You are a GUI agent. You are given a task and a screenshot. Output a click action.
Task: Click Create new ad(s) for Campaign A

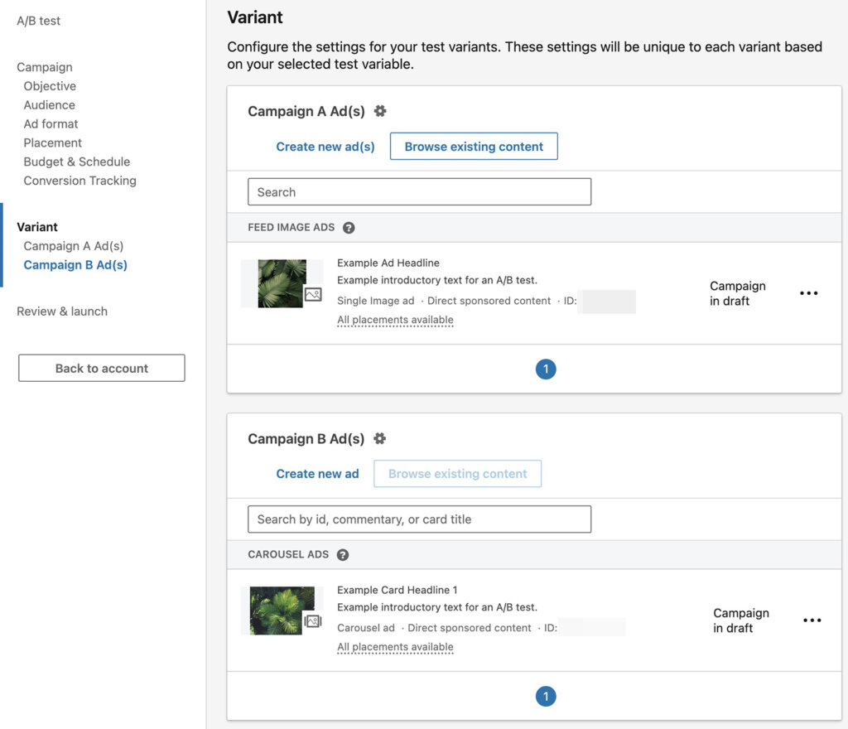click(x=325, y=146)
